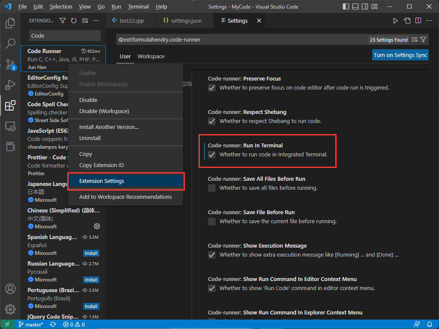Viewport: 439px width, 329px height.
Task: Choose Install Another Version menu item
Action: [126, 127]
